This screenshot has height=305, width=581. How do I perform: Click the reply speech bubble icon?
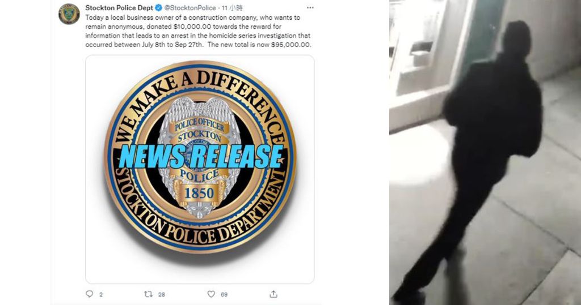(89, 294)
